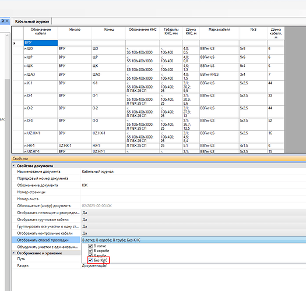Open the 'Отображать групповые кабели' value field
This screenshot has height=291, width=306.
tap(194, 219)
